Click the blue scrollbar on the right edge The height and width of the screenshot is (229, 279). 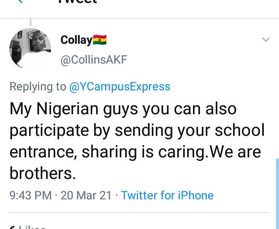(277, 193)
